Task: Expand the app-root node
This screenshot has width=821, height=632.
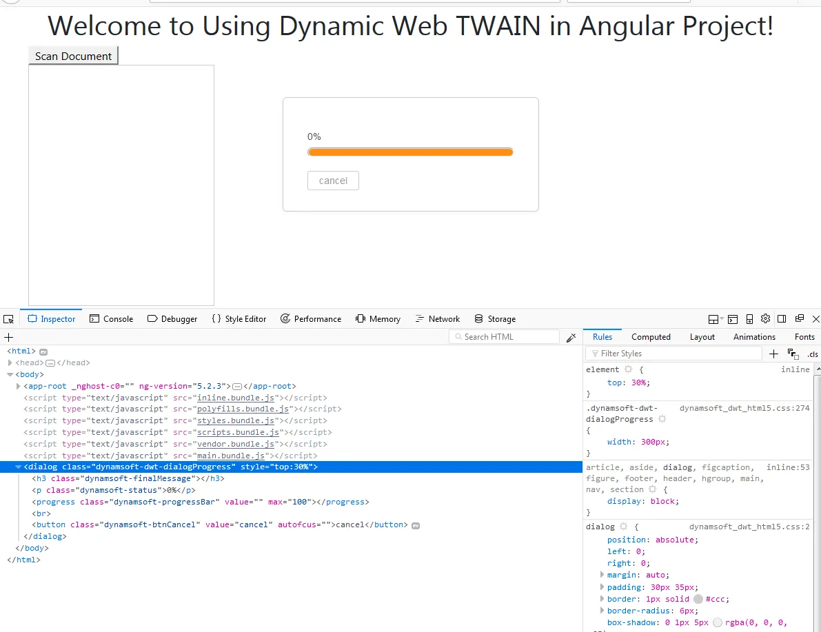Action: (x=19, y=386)
